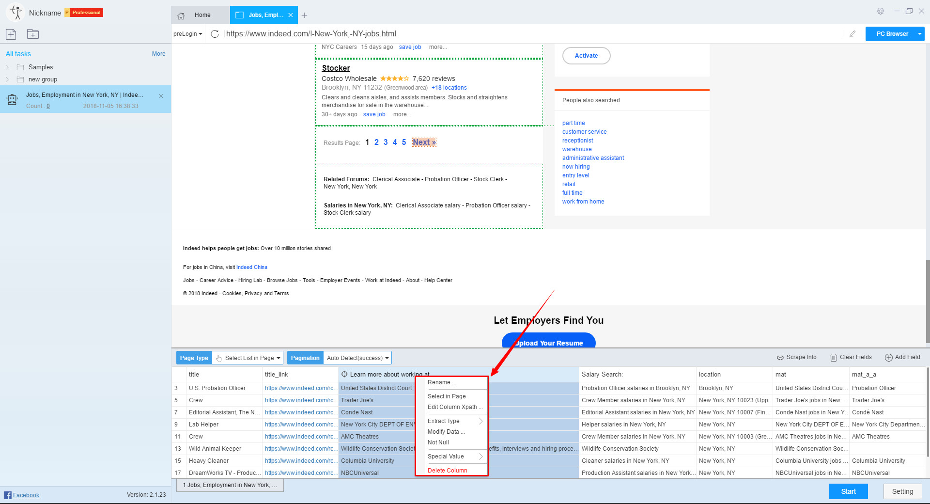Click the Salary Search: column header
The image size is (930, 504).
coord(637,374)
